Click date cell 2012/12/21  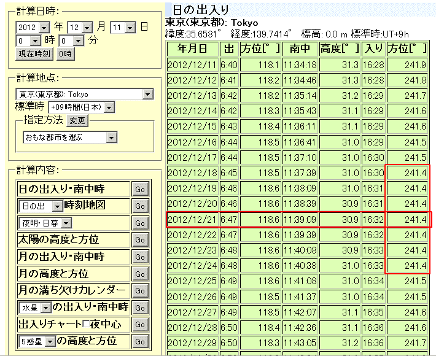(192, 220)
